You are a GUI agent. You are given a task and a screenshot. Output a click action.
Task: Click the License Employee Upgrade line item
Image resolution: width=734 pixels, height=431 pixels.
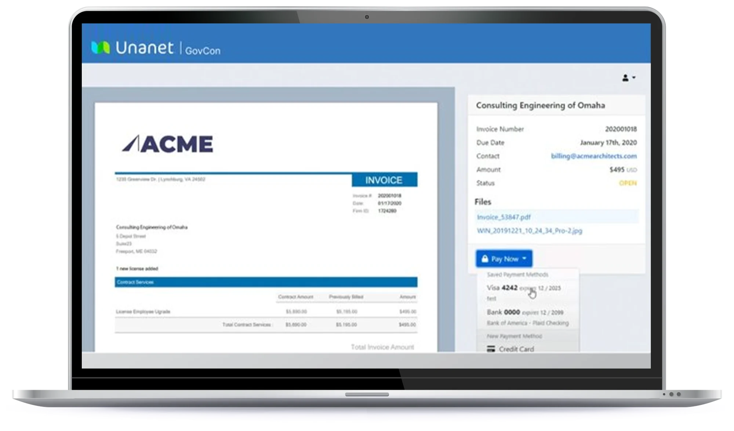tap(143, 311)
